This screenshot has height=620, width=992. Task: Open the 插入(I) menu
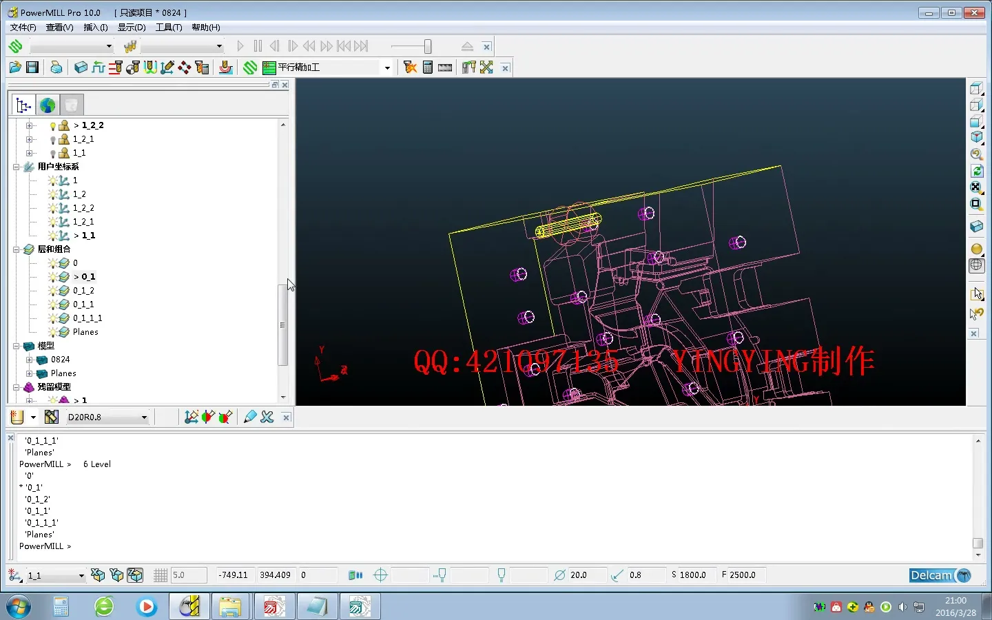(x=95, y=28)
